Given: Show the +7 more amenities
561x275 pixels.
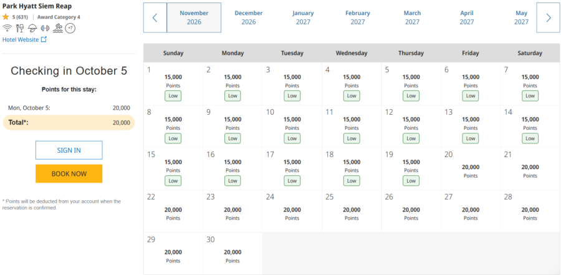Looking at the screenshot, I should pyautogui.click(x=70, y=28).
